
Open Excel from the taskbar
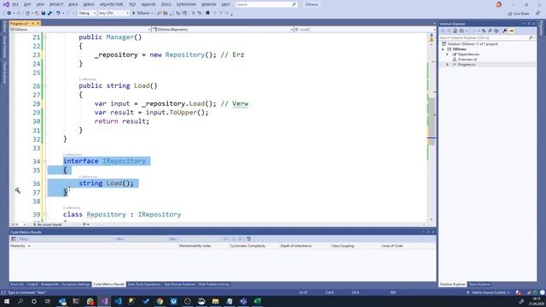tap(258, 301)
